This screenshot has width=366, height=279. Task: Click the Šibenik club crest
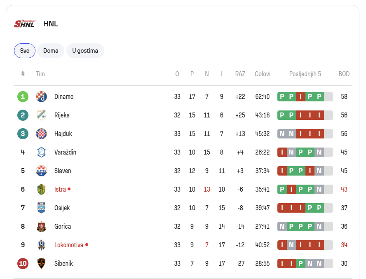point(41,263)
